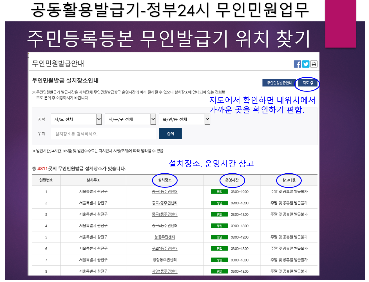The height and width of the screenshot is (282, 369).
Task: Click the 설치장소 column header
Action: point(165,180)
